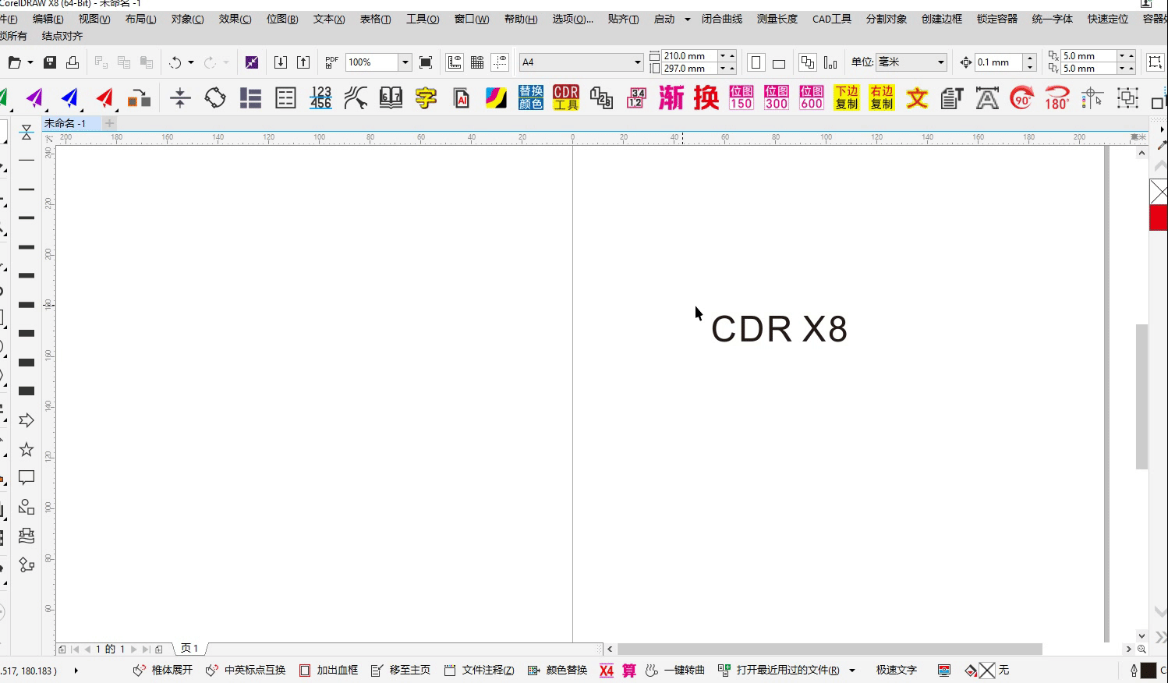1168x683 pixels.
Task: Click the red 换 swap icon
Action: coord(706,97)
